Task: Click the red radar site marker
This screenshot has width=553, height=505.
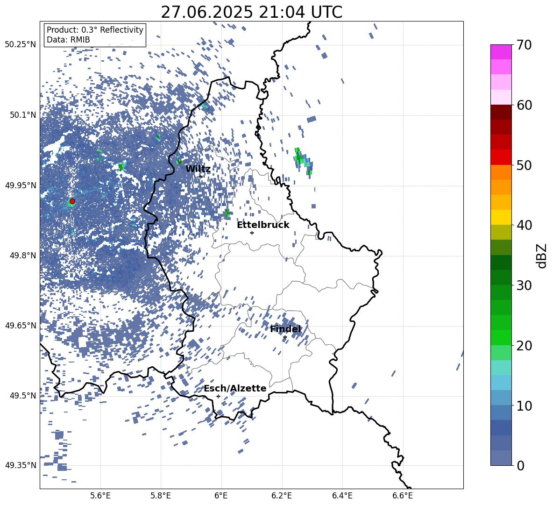Action: tap(72, 201)
